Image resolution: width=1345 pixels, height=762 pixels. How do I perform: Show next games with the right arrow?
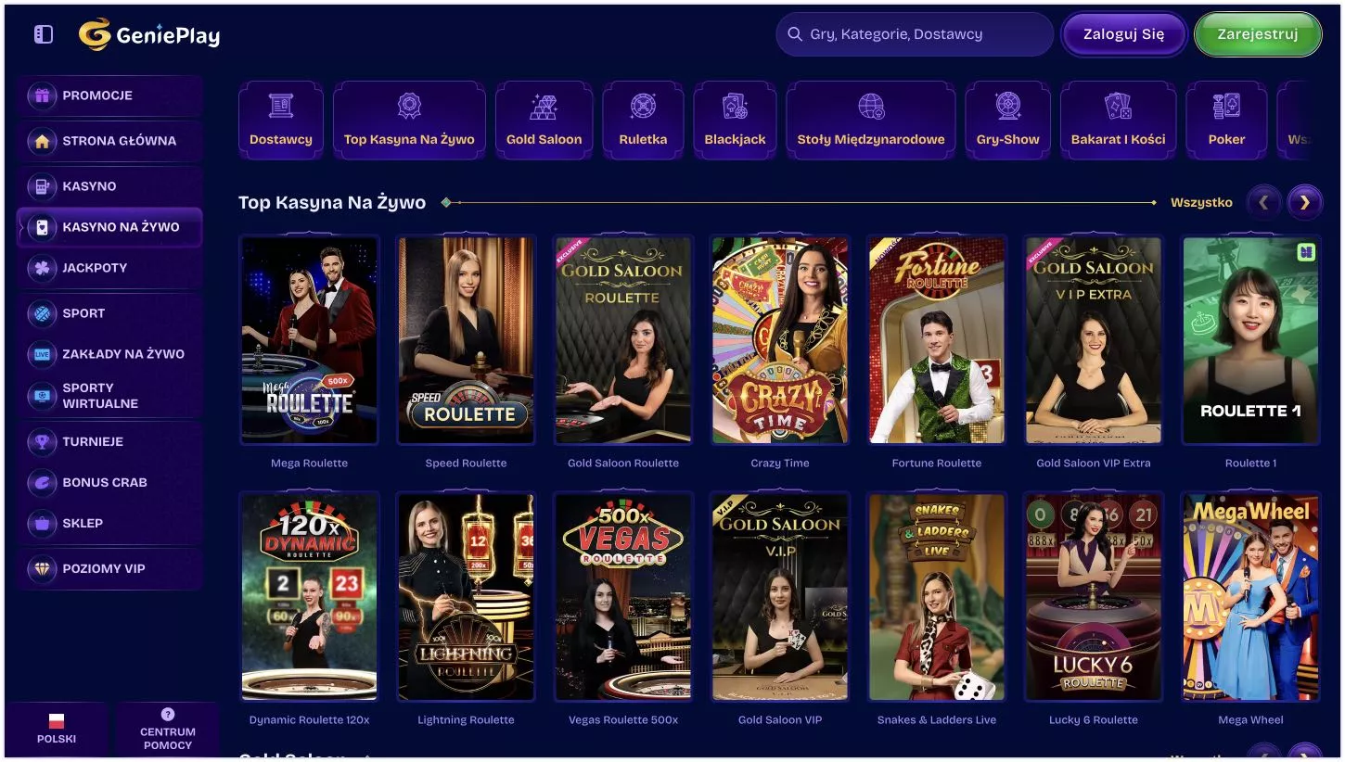(1305, 202)
